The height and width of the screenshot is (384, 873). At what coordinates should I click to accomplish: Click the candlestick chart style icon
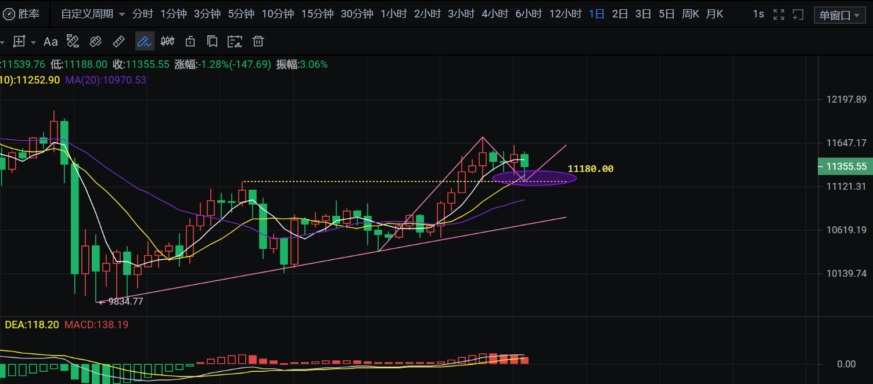(x=167, y=41)
